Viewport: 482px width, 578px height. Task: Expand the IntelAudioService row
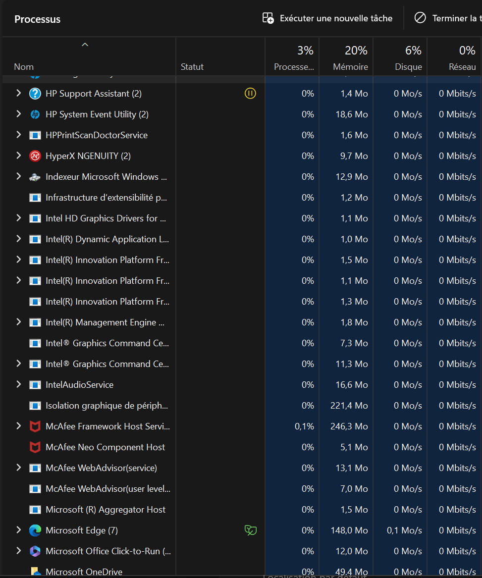click(18, 384)
